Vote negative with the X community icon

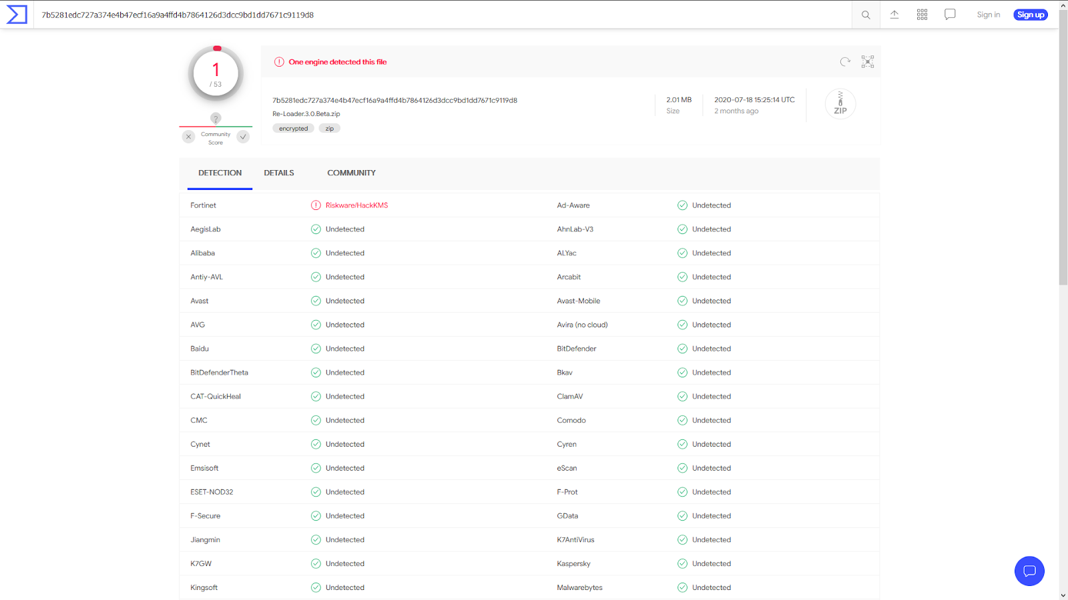coord(189,137)
